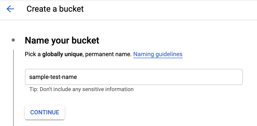Place cursor after "name" in the text field
The height and width of the screenshot is (126, 257).
pos(77,77)
